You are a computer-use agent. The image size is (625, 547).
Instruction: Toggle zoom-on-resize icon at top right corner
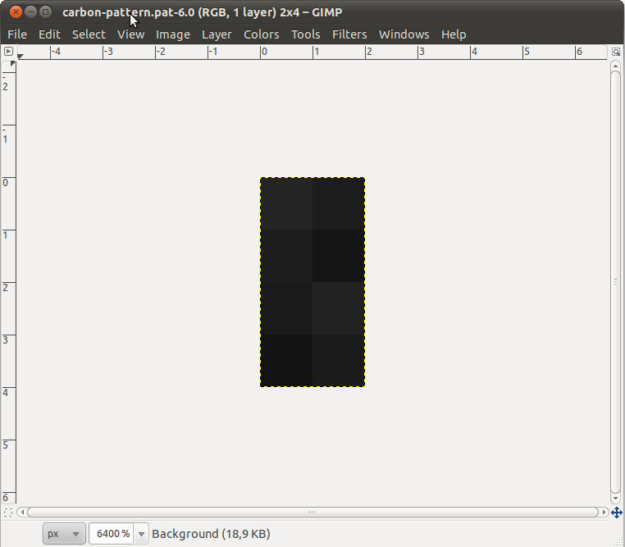[616, 52]
